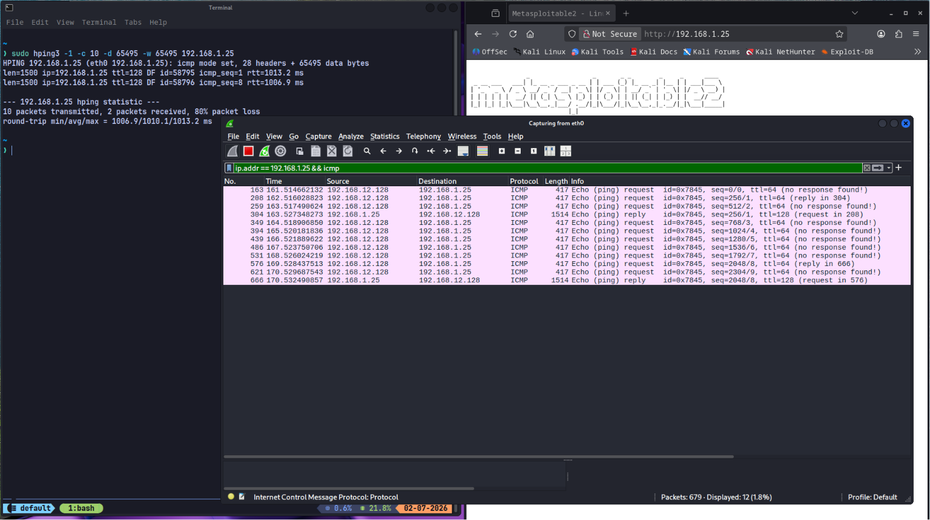Open Wireshark Go menu
The width and height of the screenshot is (930, 520).
pos(294,137)
